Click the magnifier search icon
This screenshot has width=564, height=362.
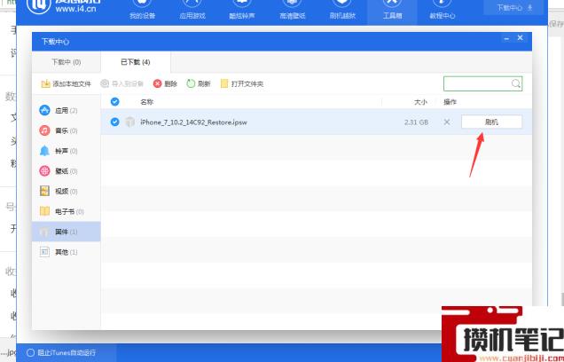tap(516, 83)
